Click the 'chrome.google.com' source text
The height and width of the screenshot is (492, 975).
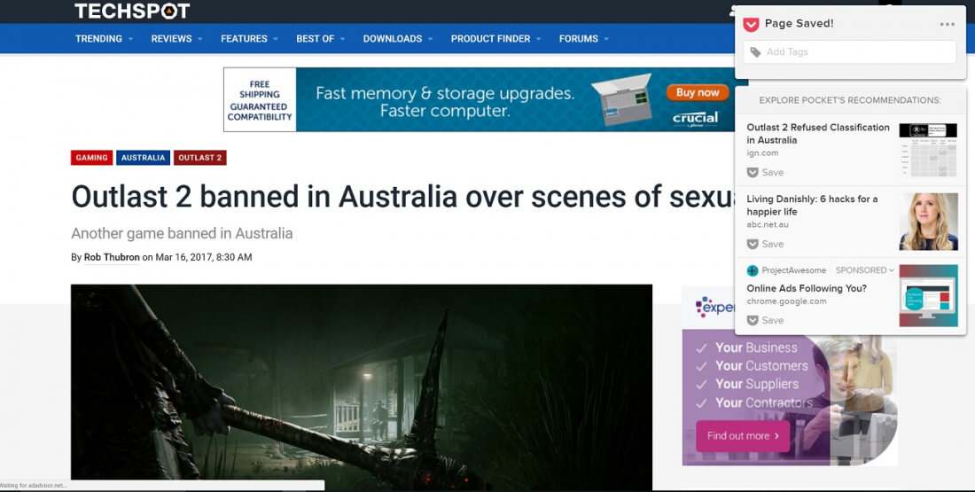point(786,301)
